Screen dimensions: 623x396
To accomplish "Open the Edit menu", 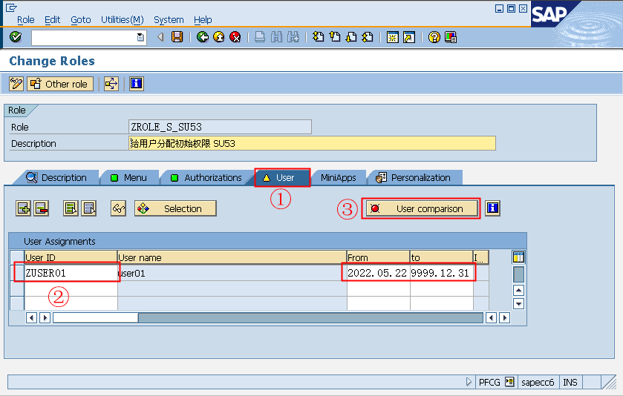I will coord(53,20).
